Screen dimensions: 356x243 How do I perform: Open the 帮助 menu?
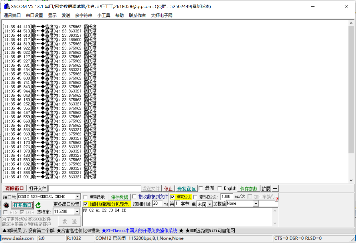(119, 15)
